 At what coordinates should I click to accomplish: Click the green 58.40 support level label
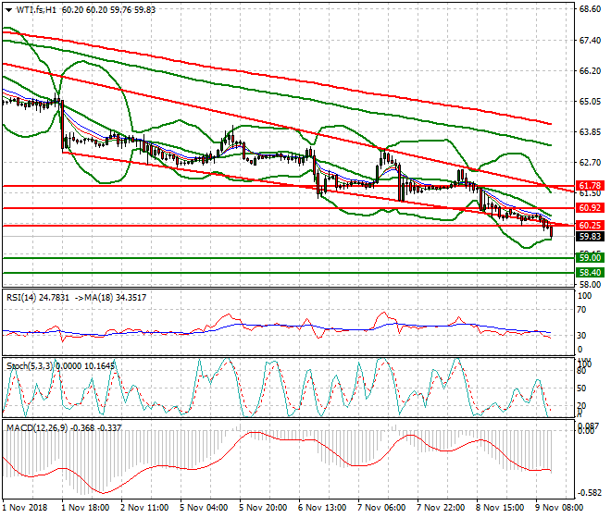[590, 273]
